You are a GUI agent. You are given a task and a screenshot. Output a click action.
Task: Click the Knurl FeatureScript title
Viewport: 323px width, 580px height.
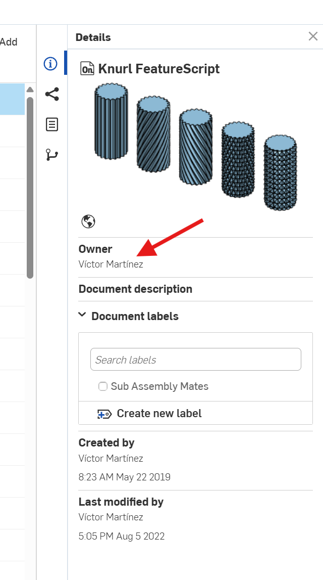point(159,69)
